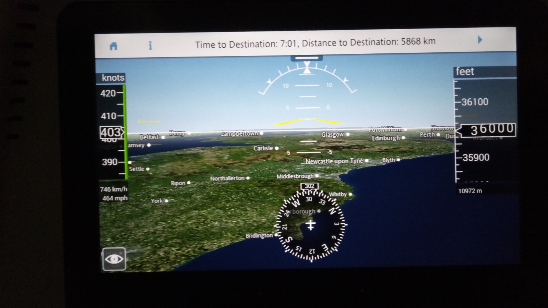Tap the 302 heading box above compass
The image size is (548, 308).
click(x=309, y=186)
